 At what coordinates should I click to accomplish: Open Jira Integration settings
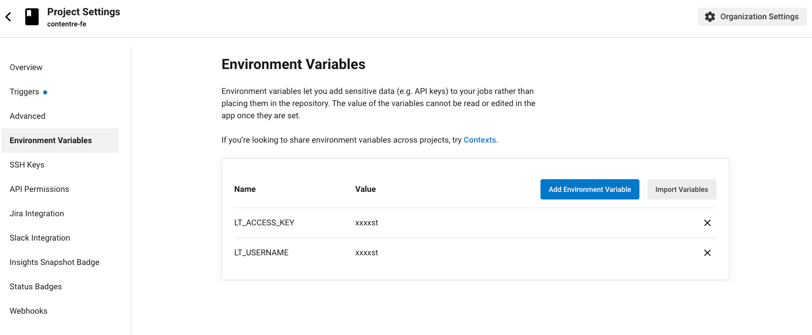(37, 214)
